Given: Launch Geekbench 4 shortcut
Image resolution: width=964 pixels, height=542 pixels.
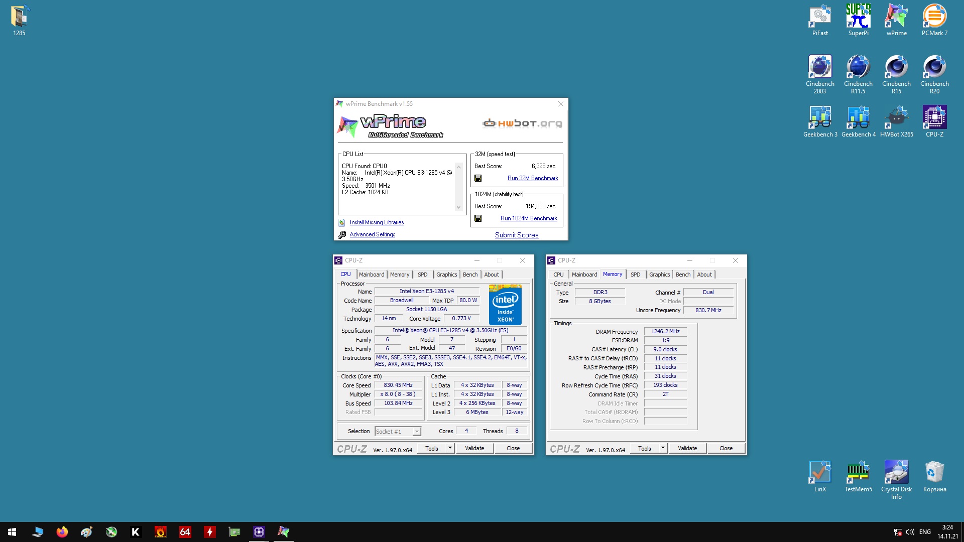Looking at the screenshot, I should 858,121.
